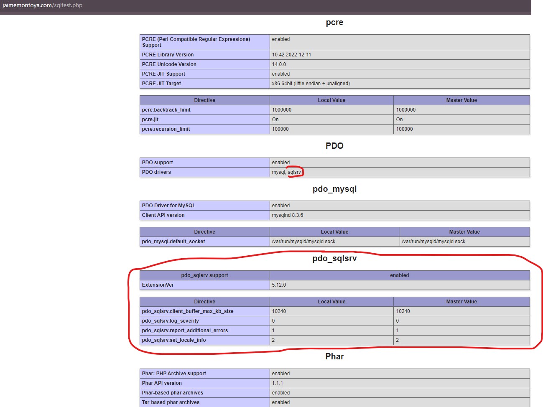The height and width of the screenshot is (407, 543).
Task: Click the 'Client API version' label
Action: coord(163,215)
